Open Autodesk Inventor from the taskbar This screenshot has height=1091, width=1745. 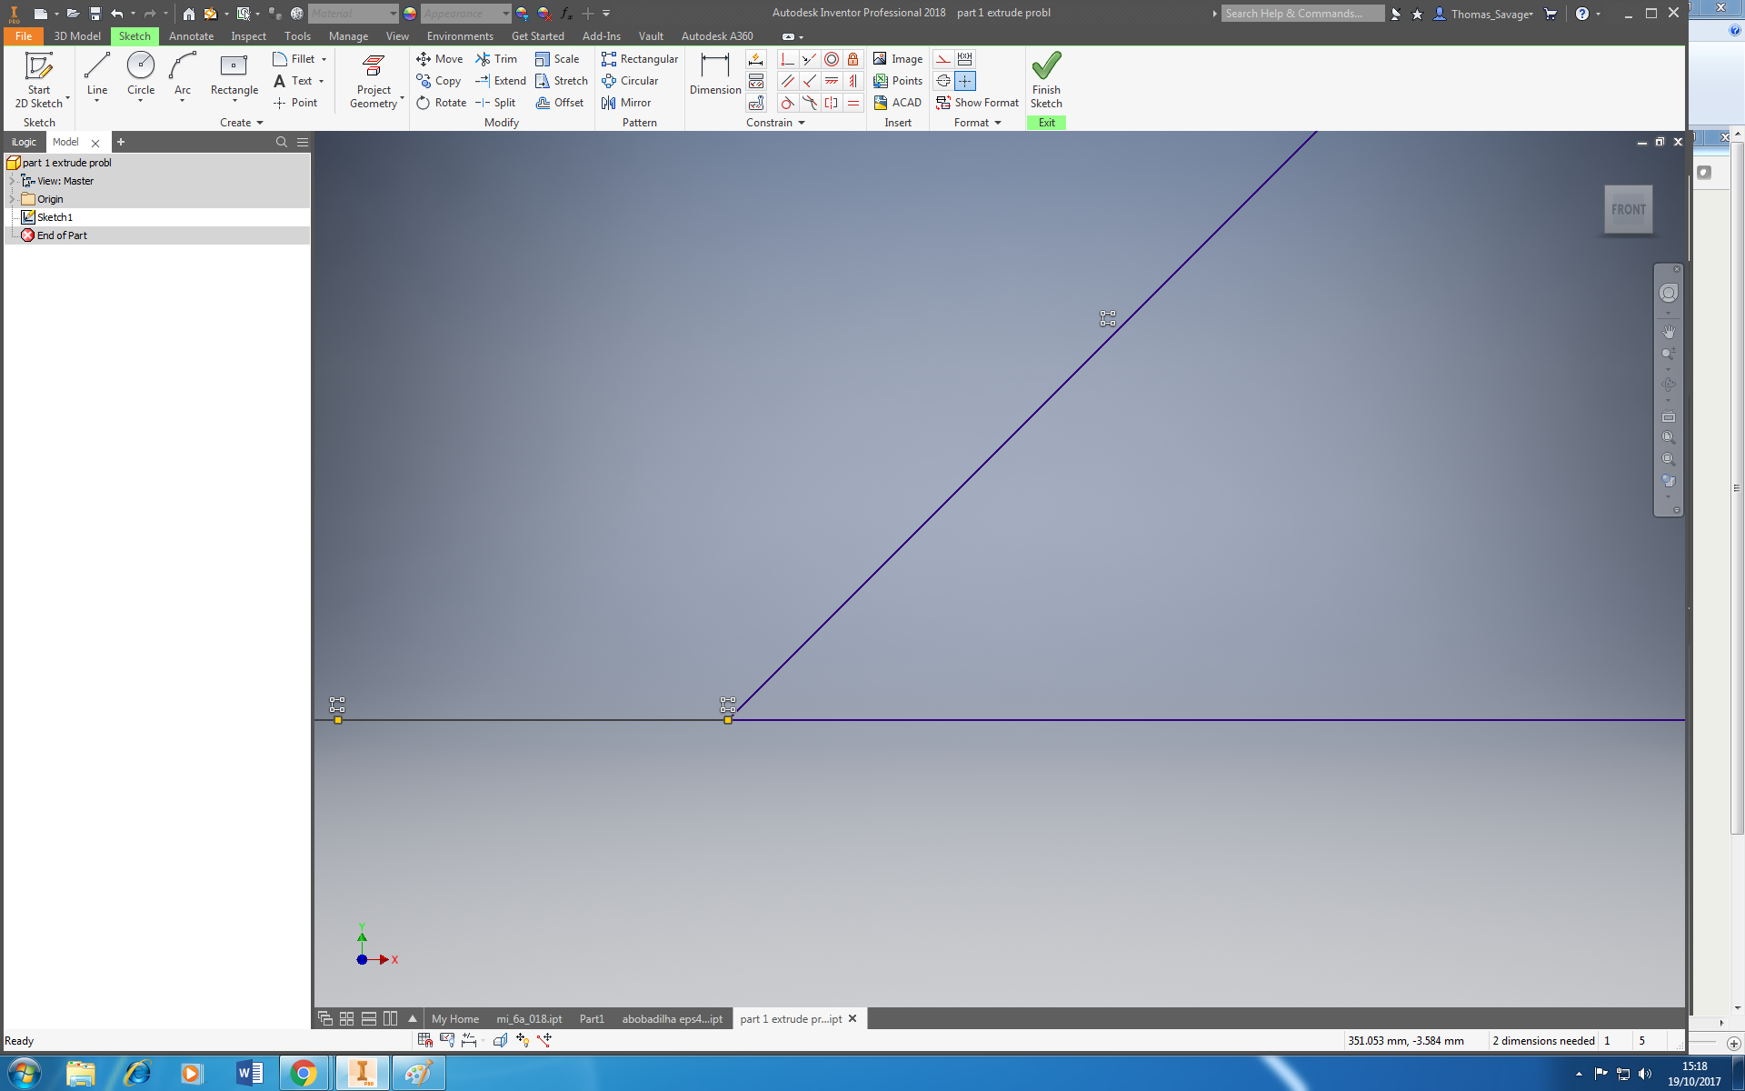[x=362, y=1073]
